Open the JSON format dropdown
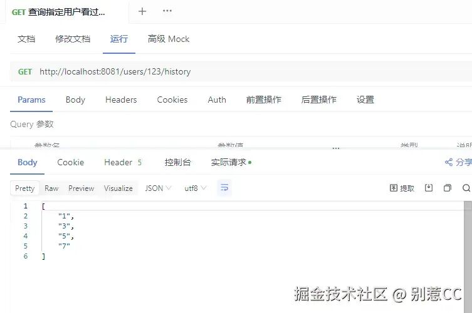Image resolution: width=472 pixels, height=313 pixels. (158, 188)
